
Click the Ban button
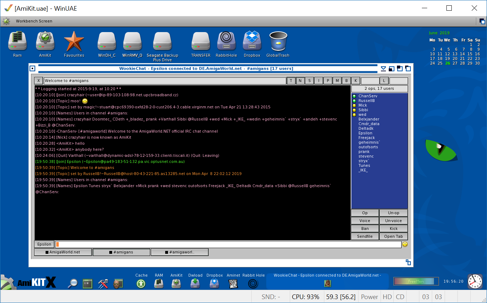coord(365,228)
